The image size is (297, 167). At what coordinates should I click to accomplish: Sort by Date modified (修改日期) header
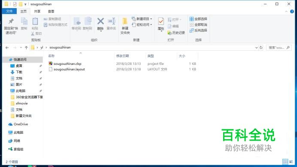[x=123, y=56]
